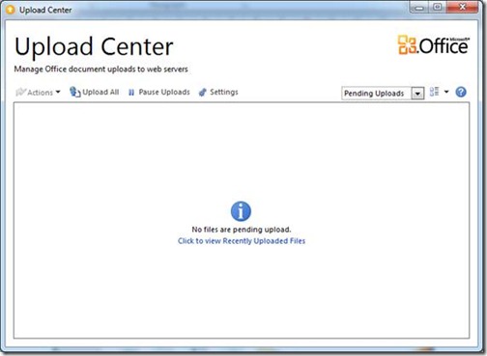Open the Actions dropdown menu

pos(38,93)
